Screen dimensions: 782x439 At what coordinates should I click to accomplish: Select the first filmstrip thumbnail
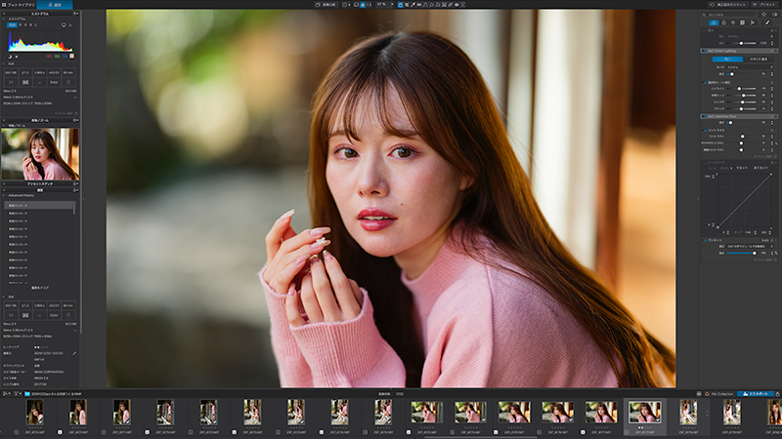[34, 412]
